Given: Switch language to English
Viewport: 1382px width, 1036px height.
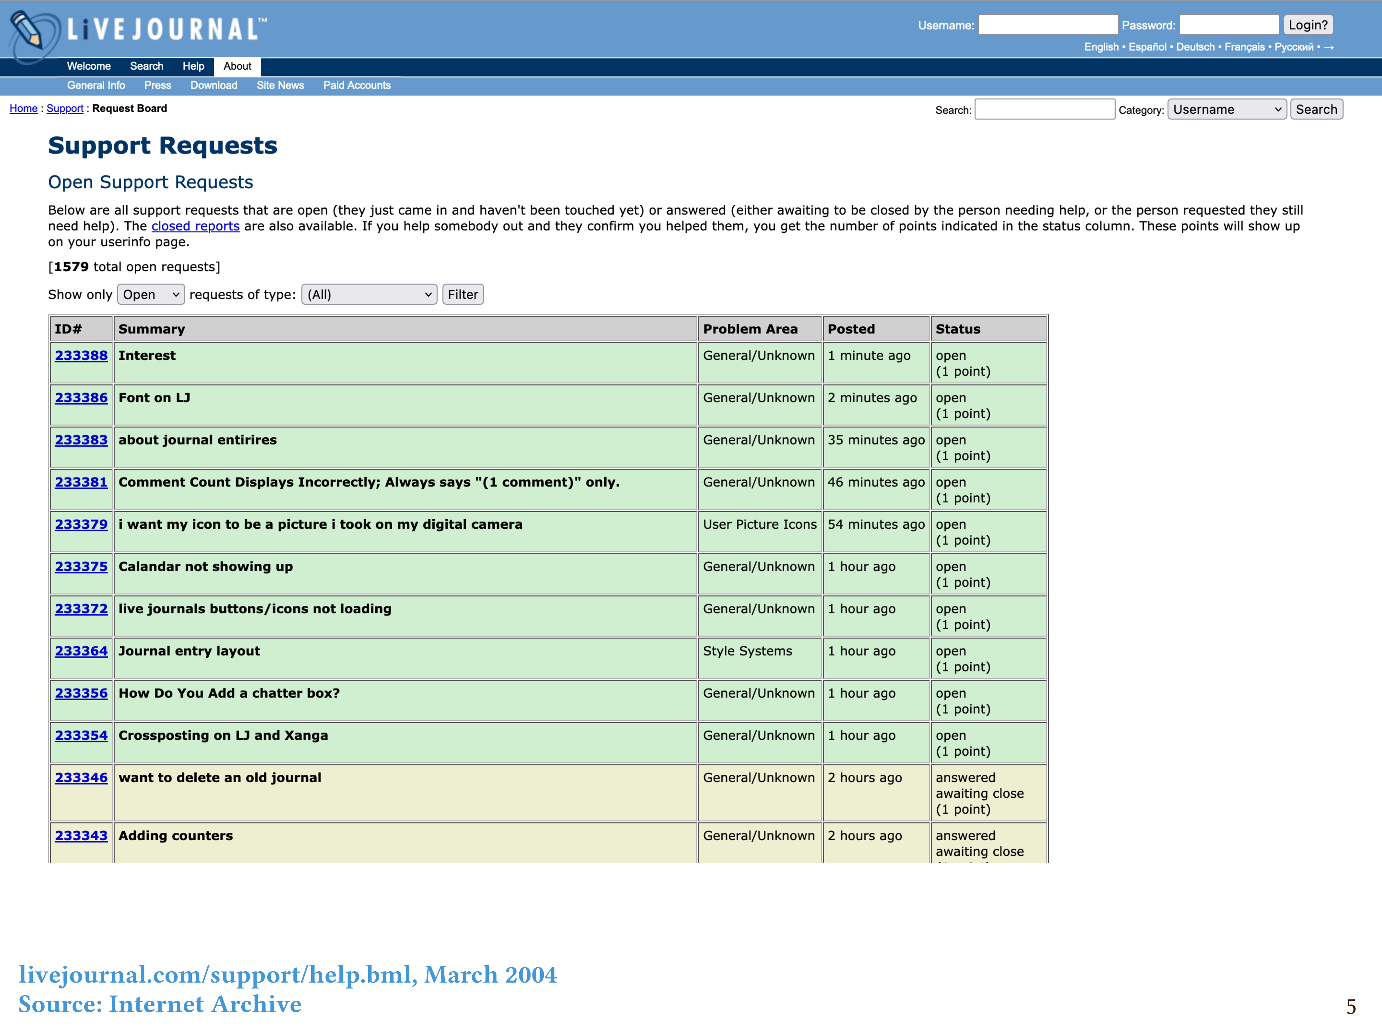Looking at the screenshot, I should [1101, 47].
